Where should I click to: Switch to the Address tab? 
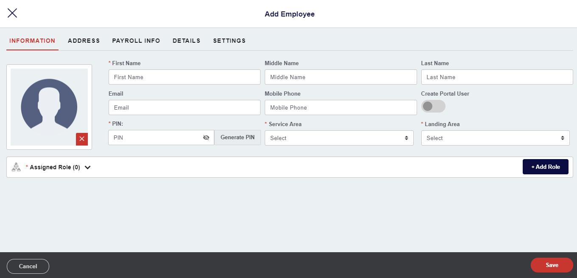[84, 41]
